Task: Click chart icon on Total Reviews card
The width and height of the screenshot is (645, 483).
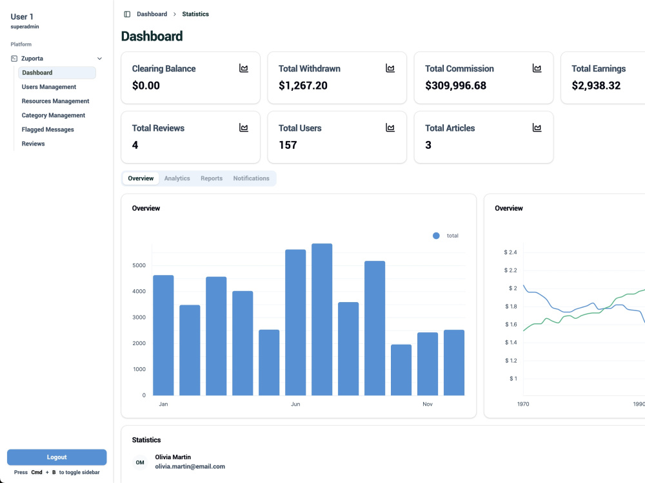Action: pos(244,128)
